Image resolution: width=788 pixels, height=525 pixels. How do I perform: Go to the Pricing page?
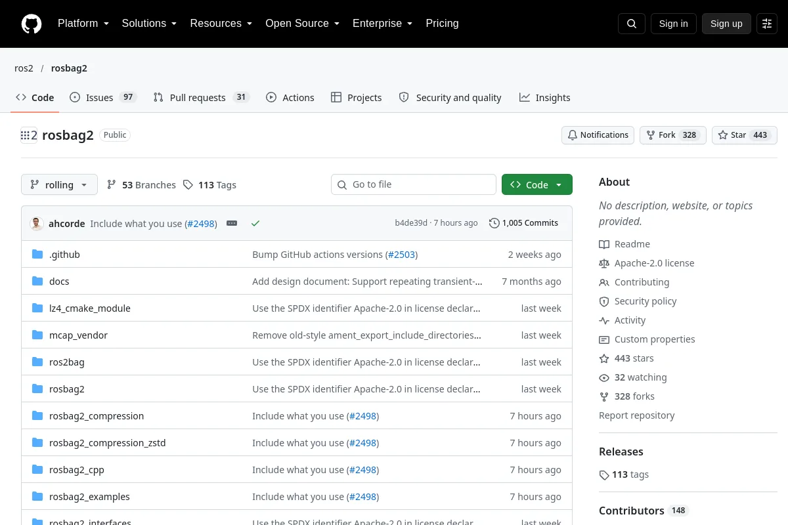tap(442, 24)
